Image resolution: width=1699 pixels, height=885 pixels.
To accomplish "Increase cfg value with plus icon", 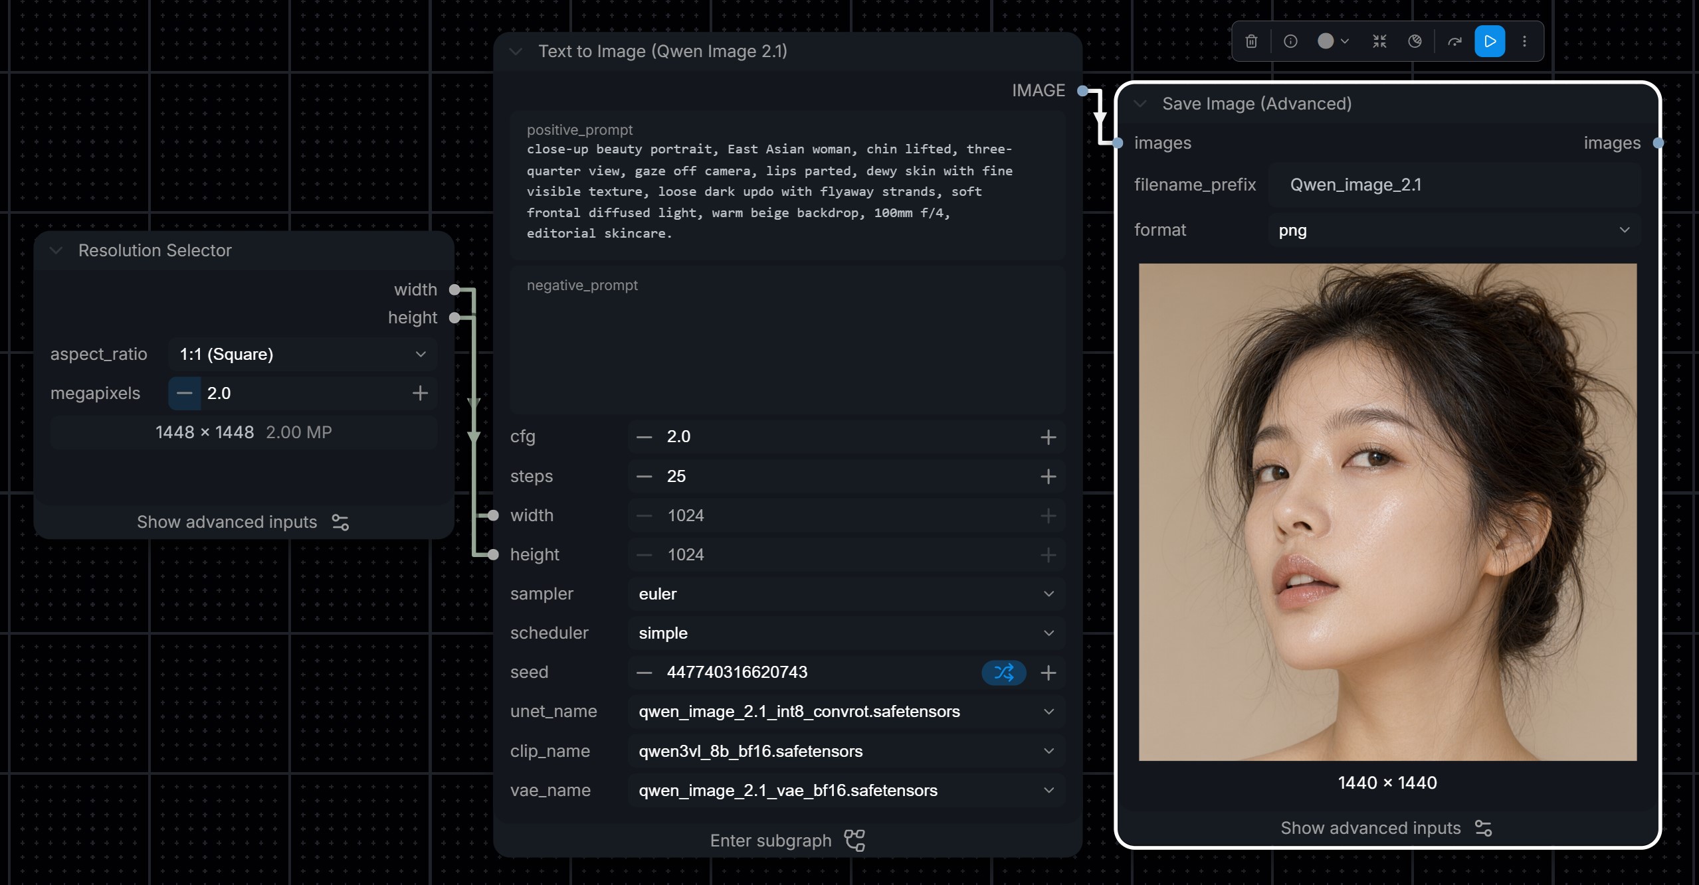I will pyautogui.click(x=1048, y=437).
